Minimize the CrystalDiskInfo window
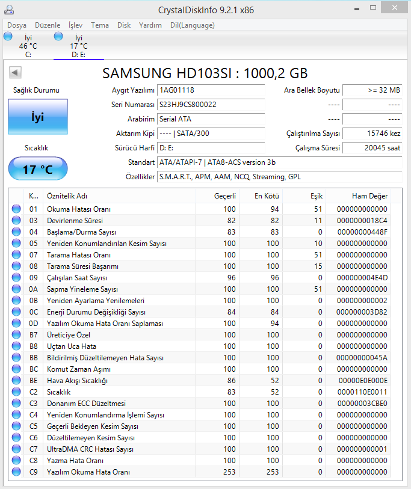The width and height of the screenshot is (411, 489). [357, 9]
